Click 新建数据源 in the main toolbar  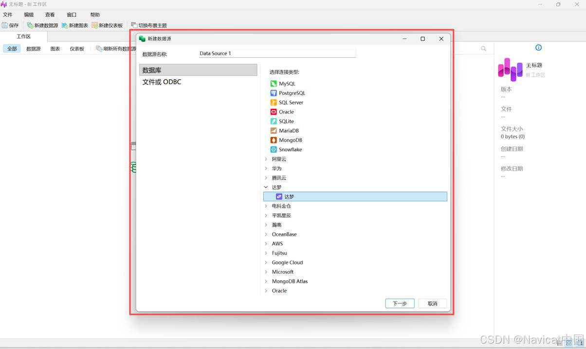click(42, 25)
